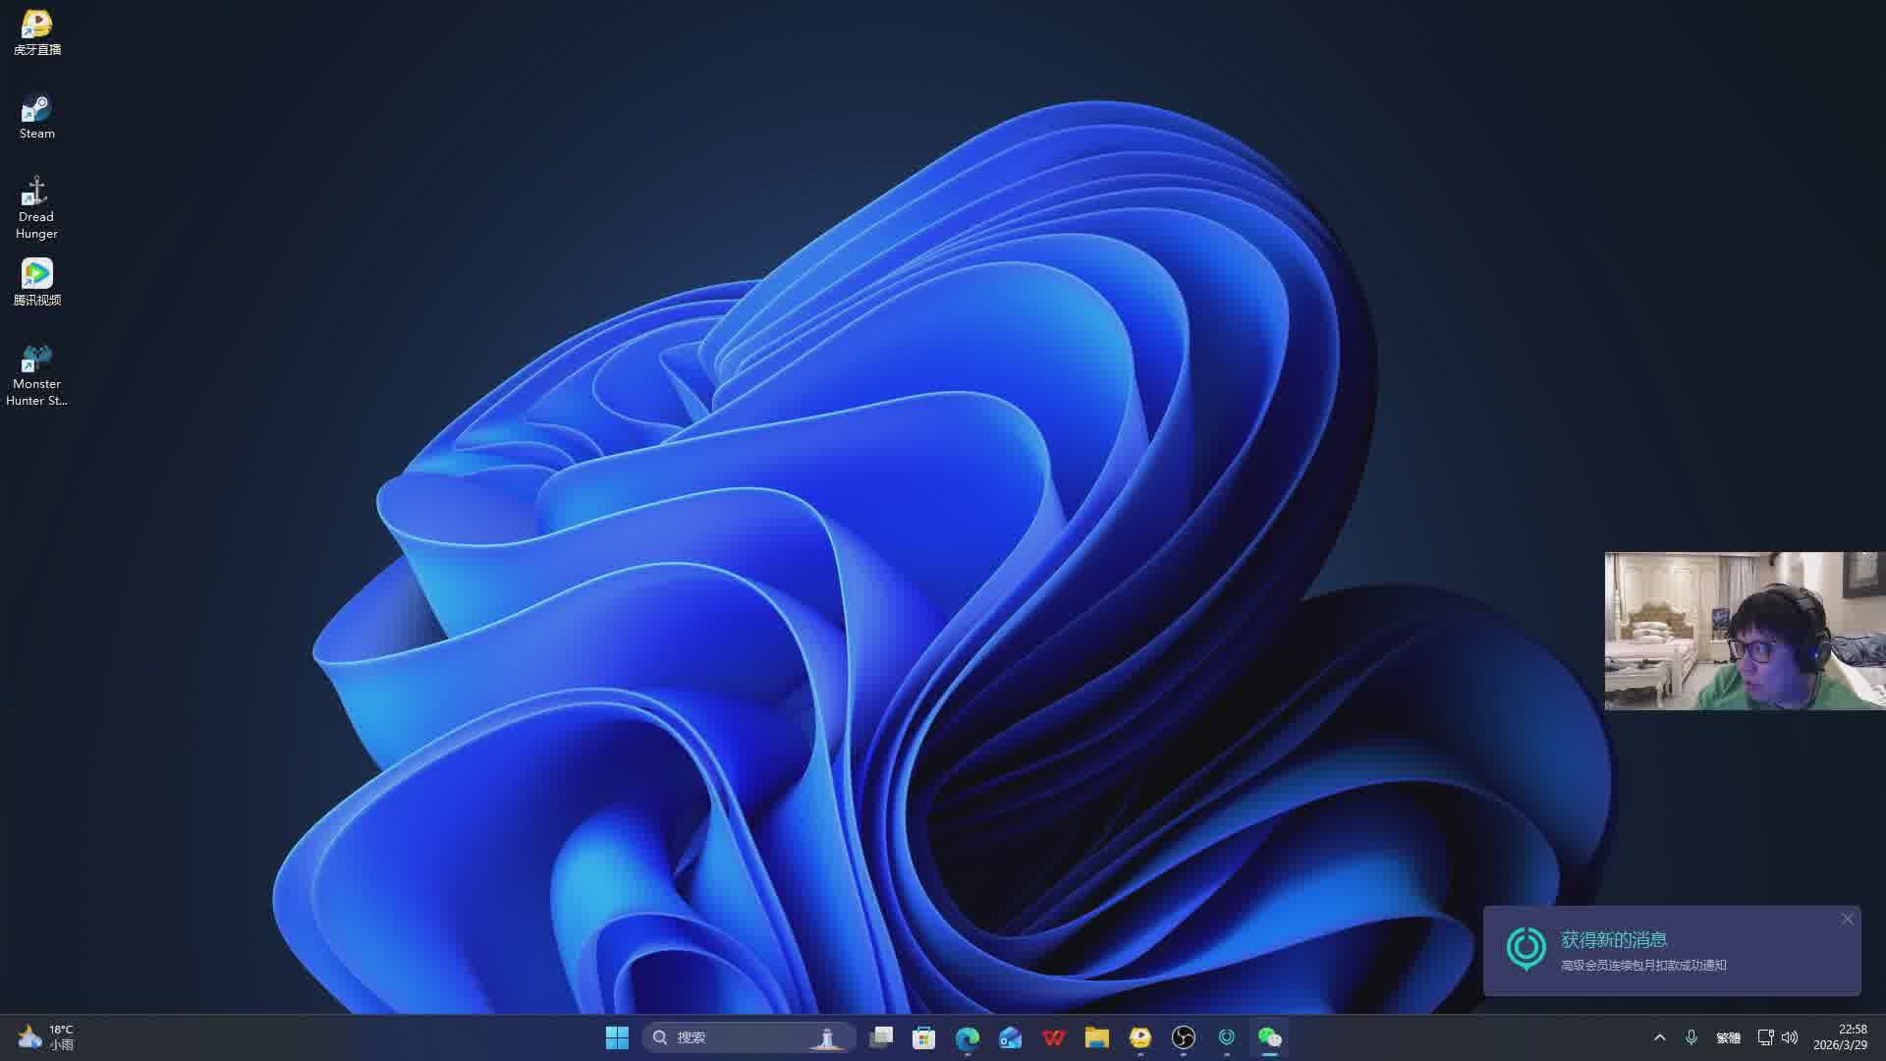Open OBS Studio from the taskbar

(x=1184, y=1037)
